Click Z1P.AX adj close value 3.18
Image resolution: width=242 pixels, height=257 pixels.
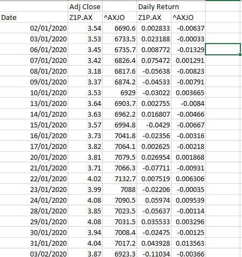(85, 71)
